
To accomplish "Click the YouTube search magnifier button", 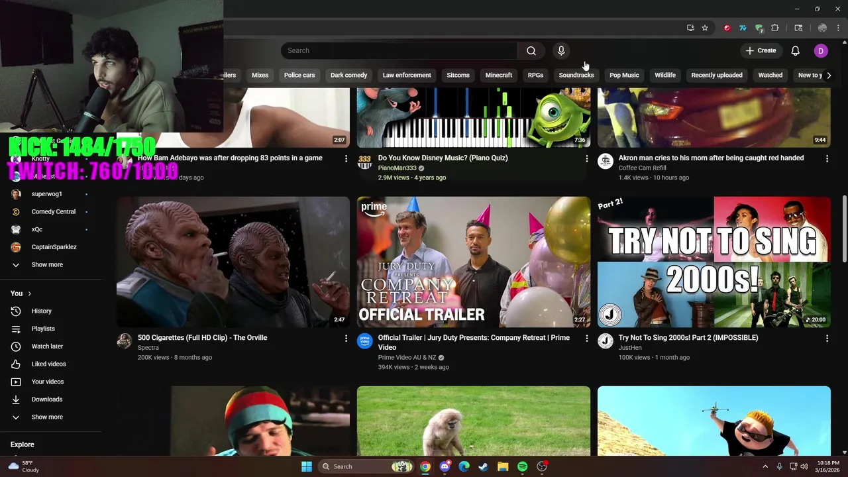I will pos(531,50).
